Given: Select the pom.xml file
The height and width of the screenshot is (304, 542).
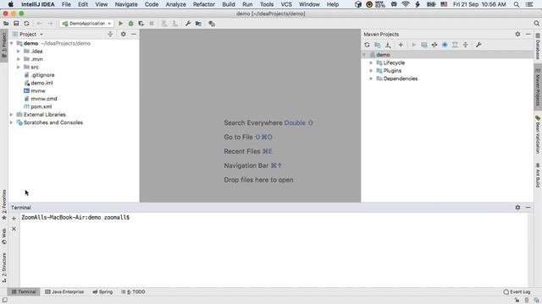Looking at the screenshot, I should tap(41, 106).
